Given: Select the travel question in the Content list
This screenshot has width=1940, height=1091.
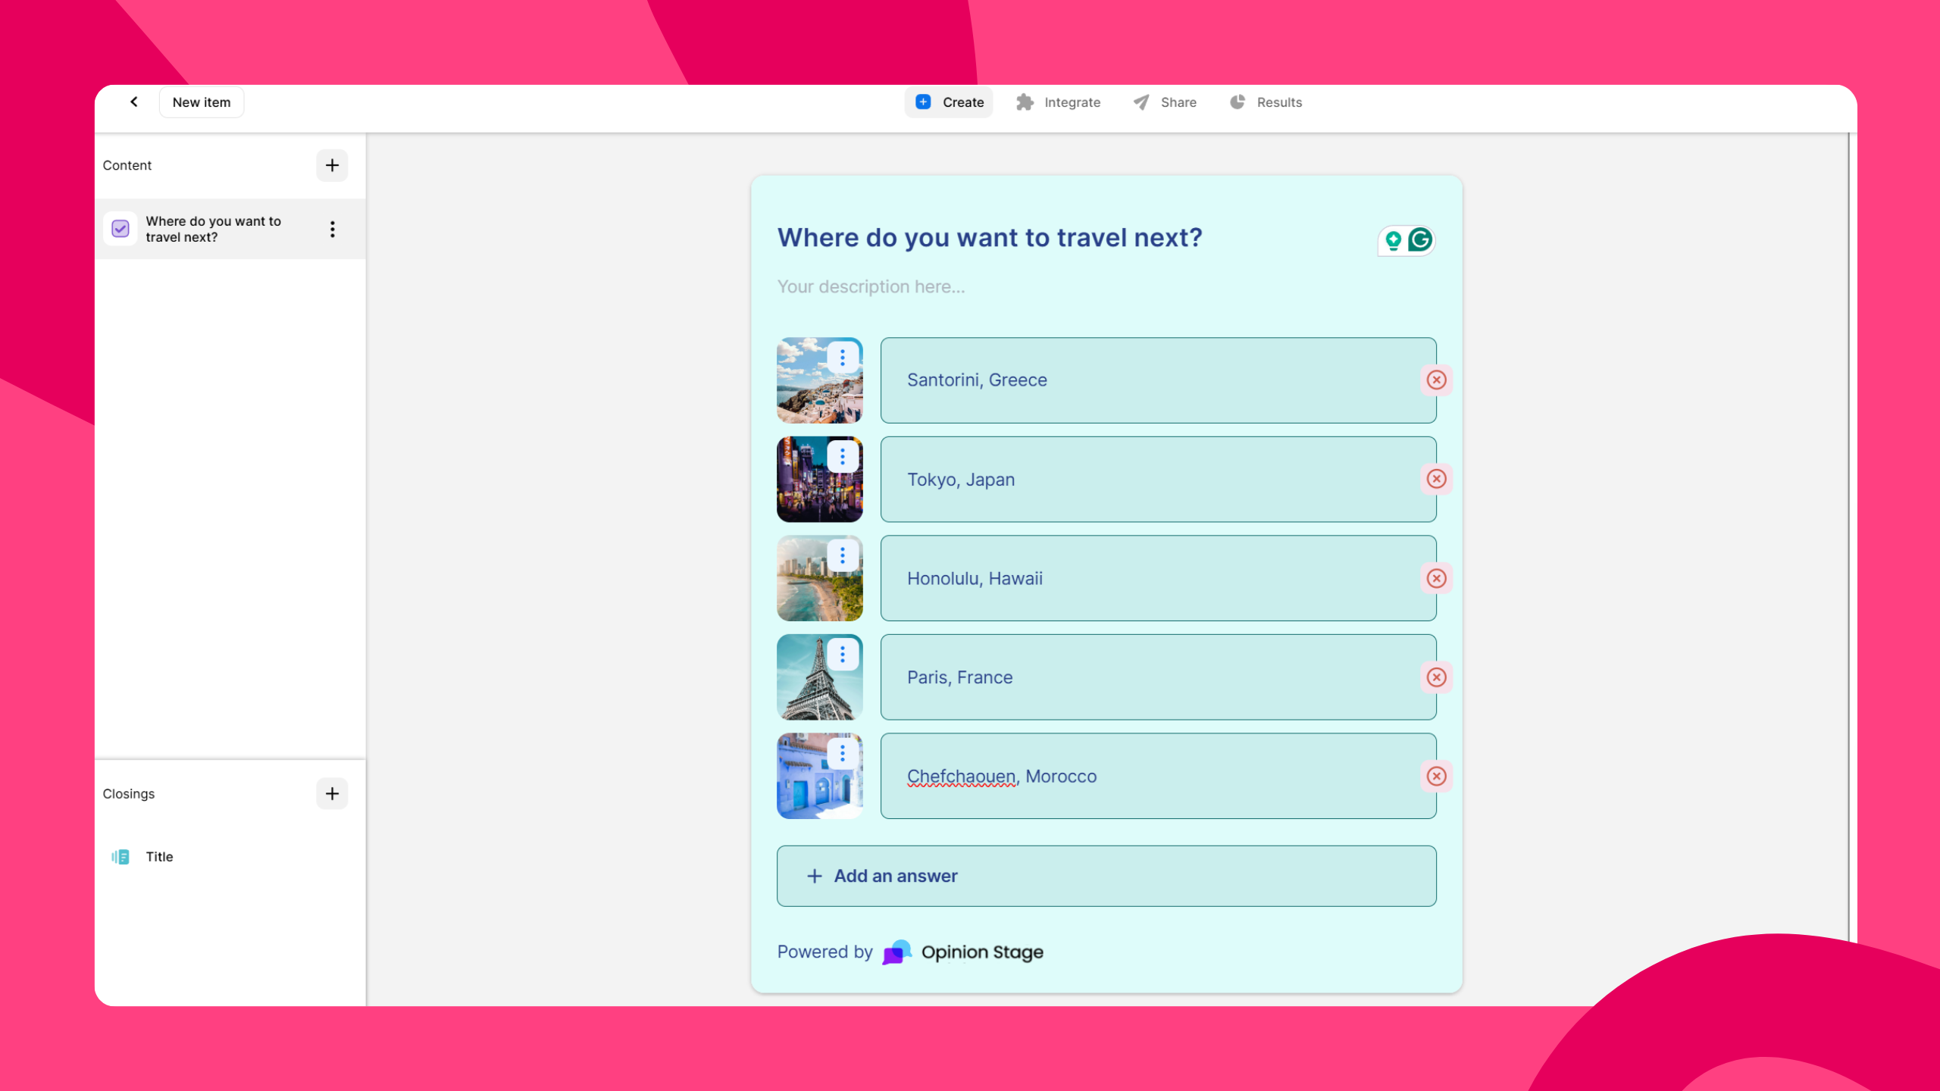Looking at the screenshot, I should pos(230,229).
